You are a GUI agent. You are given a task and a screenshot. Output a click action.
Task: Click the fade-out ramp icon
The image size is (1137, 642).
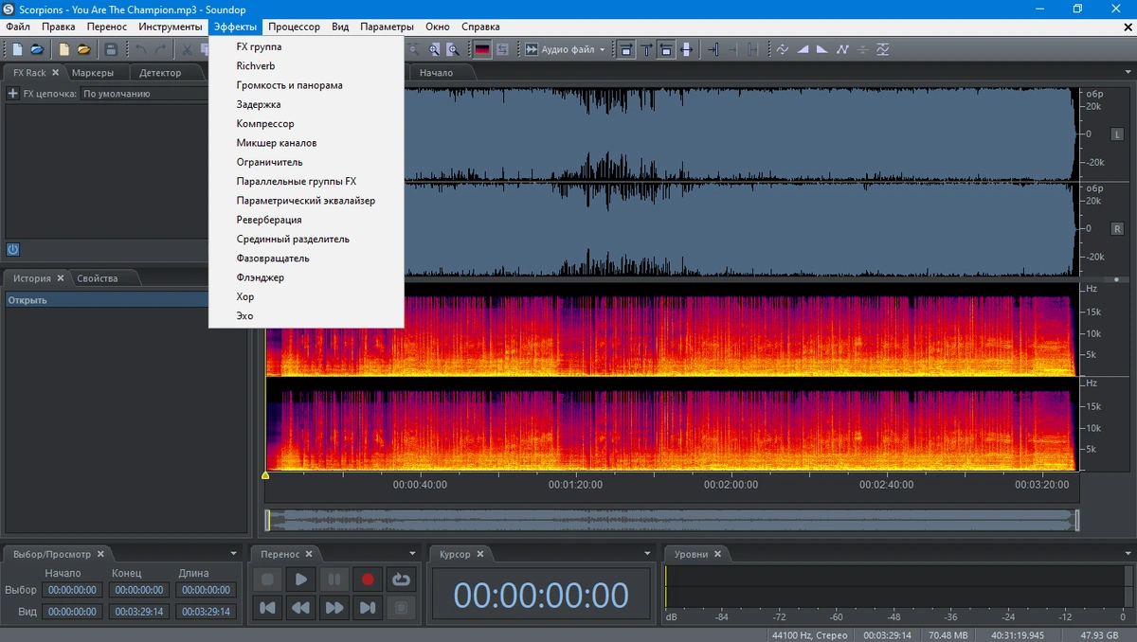click(822, 49)
